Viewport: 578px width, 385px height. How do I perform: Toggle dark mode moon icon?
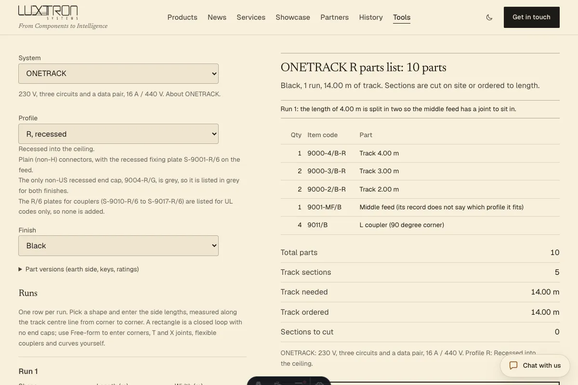click(x=489, y=17)
